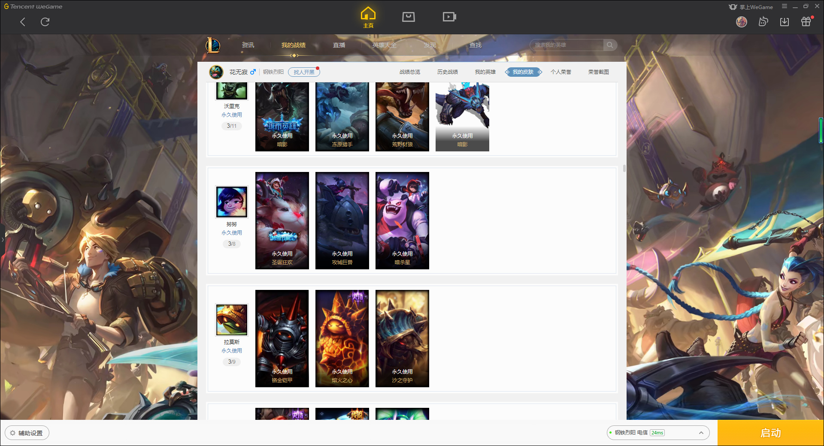Open the 资讯 tab
824x446 pixels.
248,45
